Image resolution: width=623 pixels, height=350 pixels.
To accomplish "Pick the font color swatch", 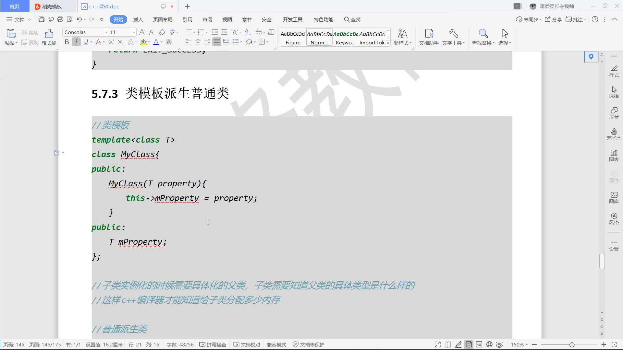I will click(x=156, y=42).
